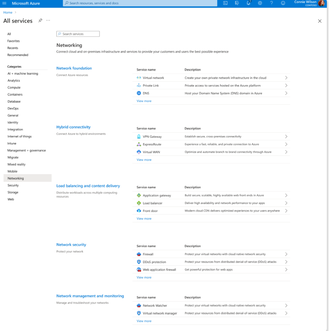
Task: Expand the VPN Gateway row chevron
Action: [x=286, y=137]
